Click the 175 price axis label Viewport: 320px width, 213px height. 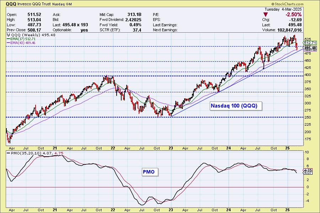[308, 139]
